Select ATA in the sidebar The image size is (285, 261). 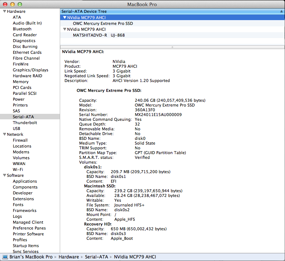(x=17, y=17)
